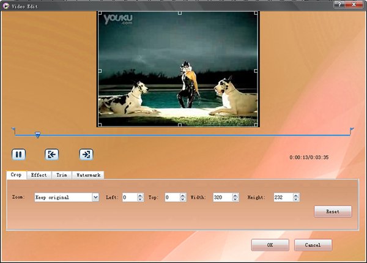Click the Cancel button
The image size is (367, 263).
coord(313,245)
